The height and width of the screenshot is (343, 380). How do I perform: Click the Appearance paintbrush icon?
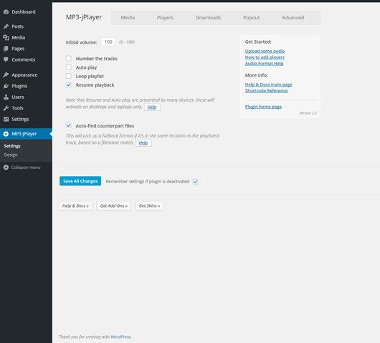click(6, 74)
